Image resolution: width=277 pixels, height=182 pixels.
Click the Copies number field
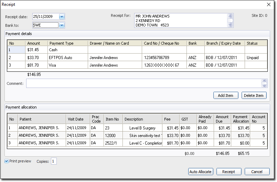coord(54,161)
